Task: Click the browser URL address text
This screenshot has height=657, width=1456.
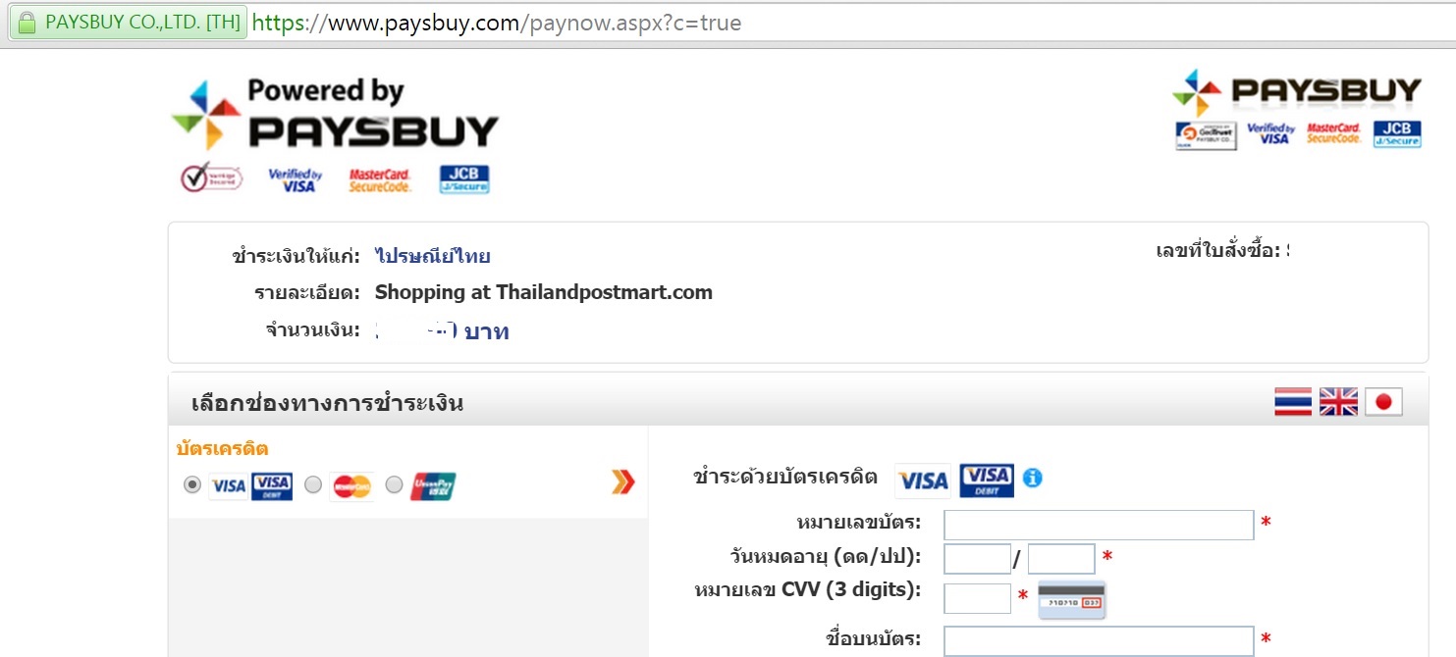Action: pos(497,23)
